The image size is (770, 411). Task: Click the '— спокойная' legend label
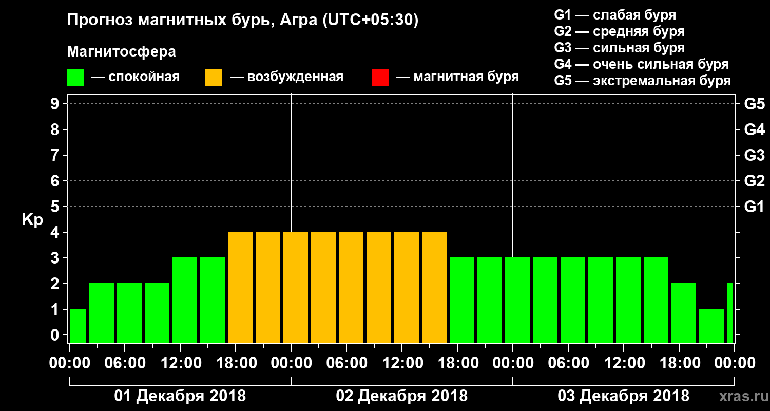coord(136,77)
